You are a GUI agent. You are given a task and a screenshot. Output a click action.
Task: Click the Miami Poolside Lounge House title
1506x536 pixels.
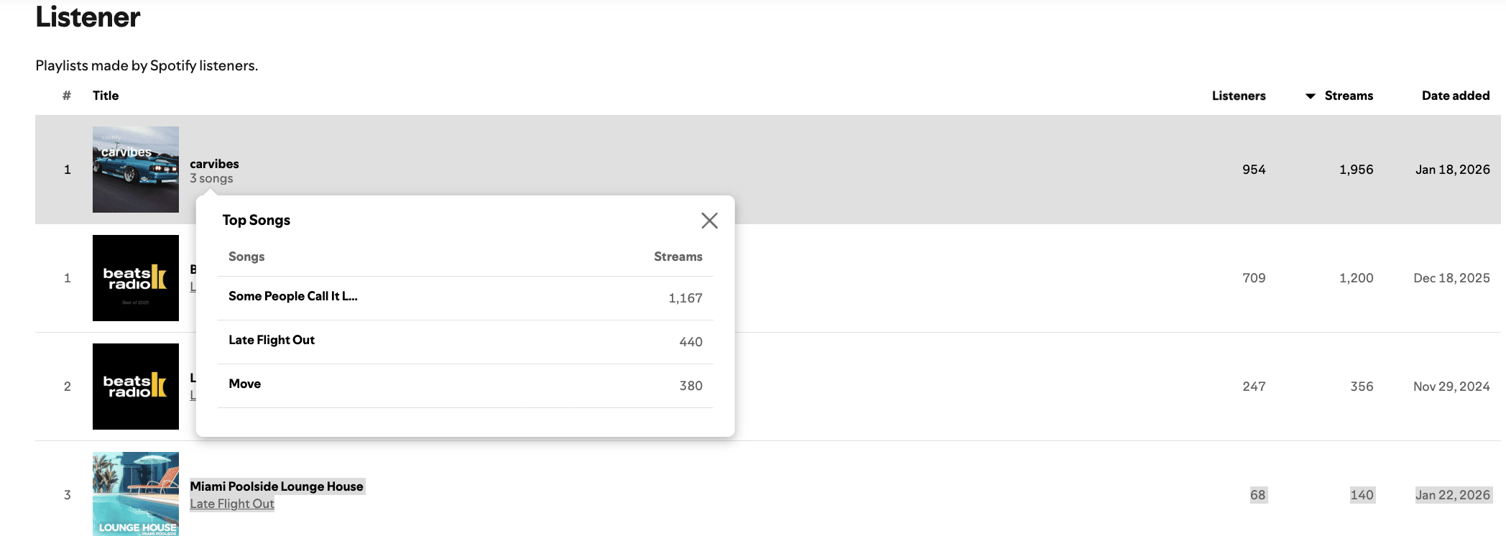277,486
